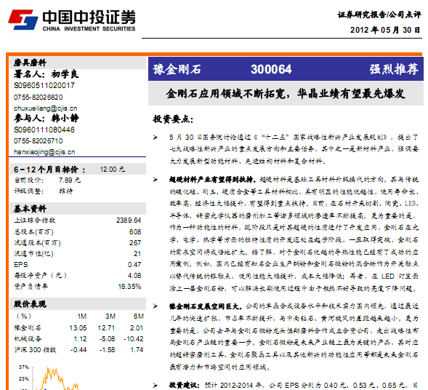Viewport: 428px width, 390px height.
Task: Click the '强烈推荐' rating in banner
Action: [394, 69]
